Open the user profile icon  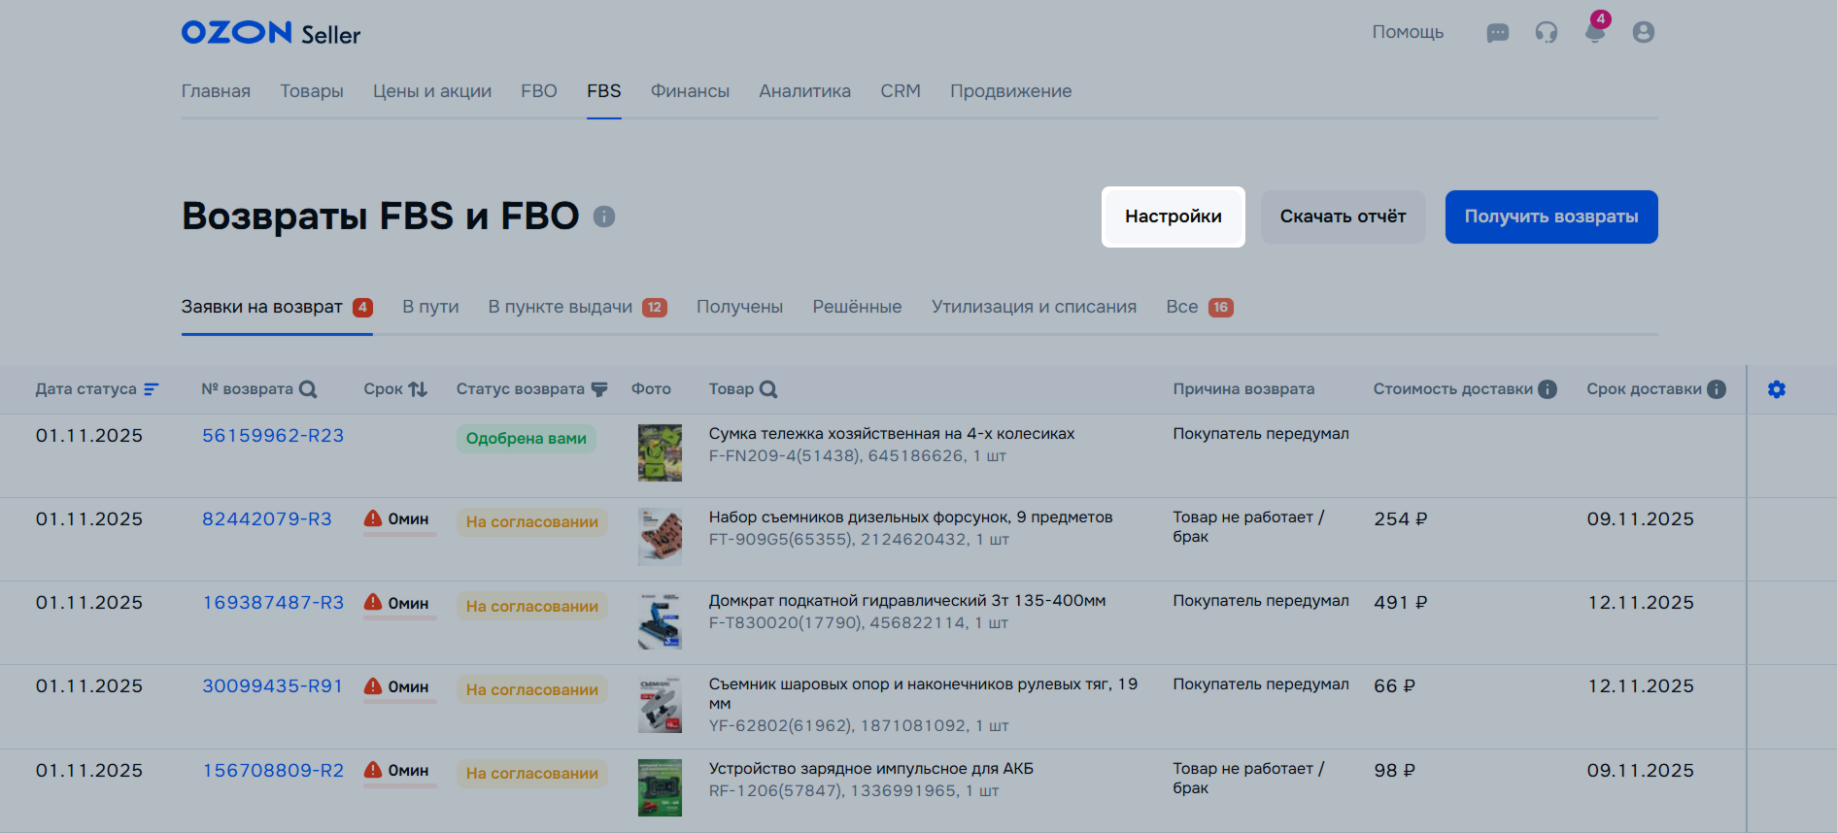[x=1643, y=33]
